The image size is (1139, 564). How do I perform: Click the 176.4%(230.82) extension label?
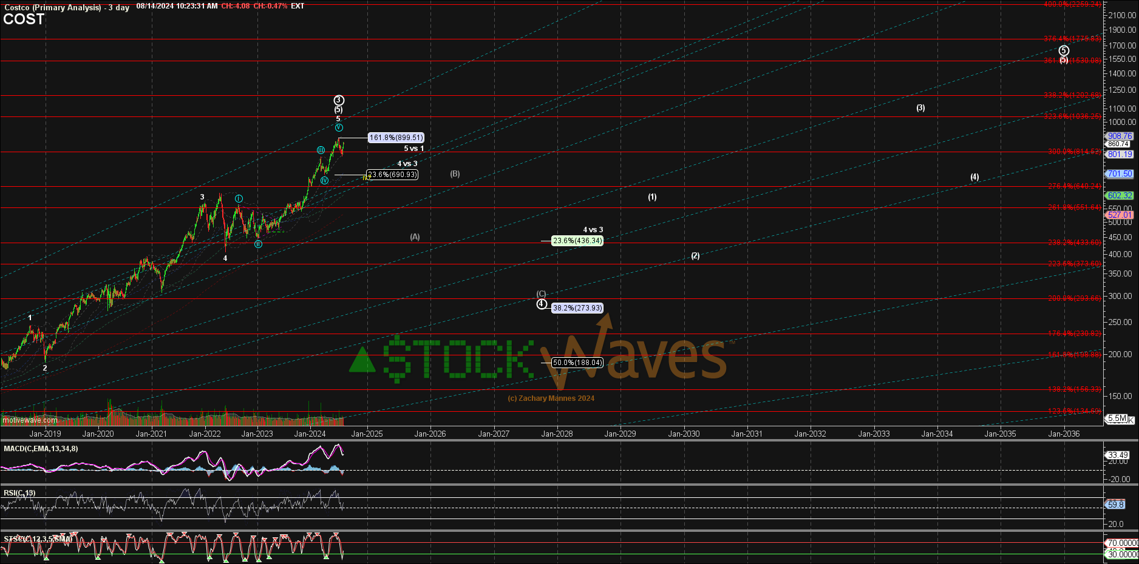click(1075, 334)
